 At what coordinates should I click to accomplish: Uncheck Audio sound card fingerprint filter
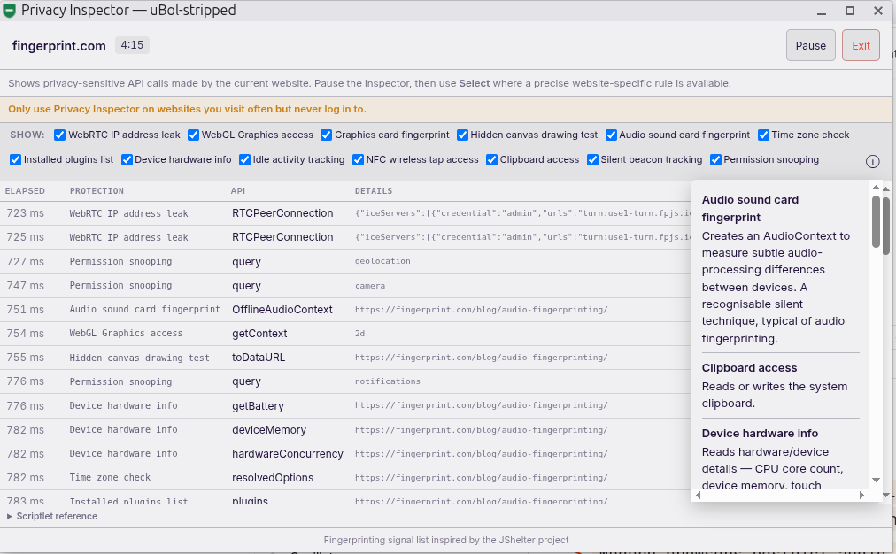tap(611, 135)
